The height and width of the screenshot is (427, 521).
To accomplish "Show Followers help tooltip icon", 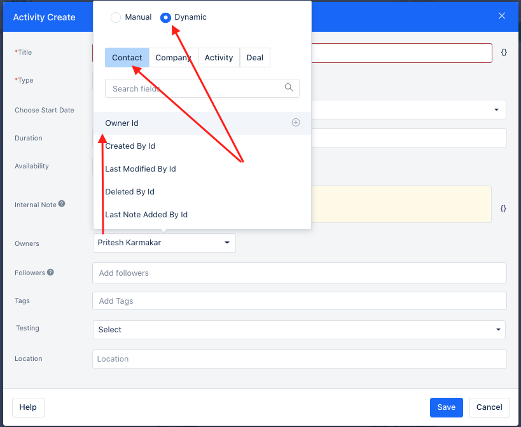I will [x=50, y=272].
